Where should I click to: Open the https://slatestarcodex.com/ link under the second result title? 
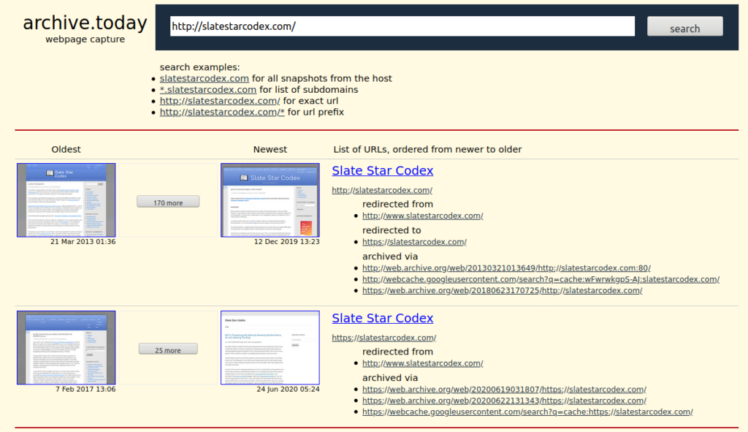(384, 338)
